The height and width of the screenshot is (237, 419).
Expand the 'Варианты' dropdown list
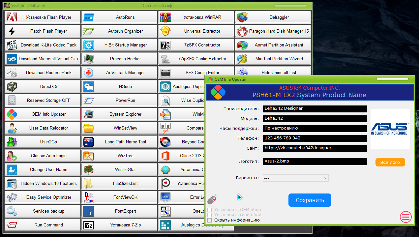[x=295, y=178]
